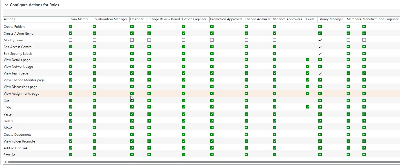Uncheck View Assignments page for Guest
This screenshot has width=400, height=165.
coord(308,93)
